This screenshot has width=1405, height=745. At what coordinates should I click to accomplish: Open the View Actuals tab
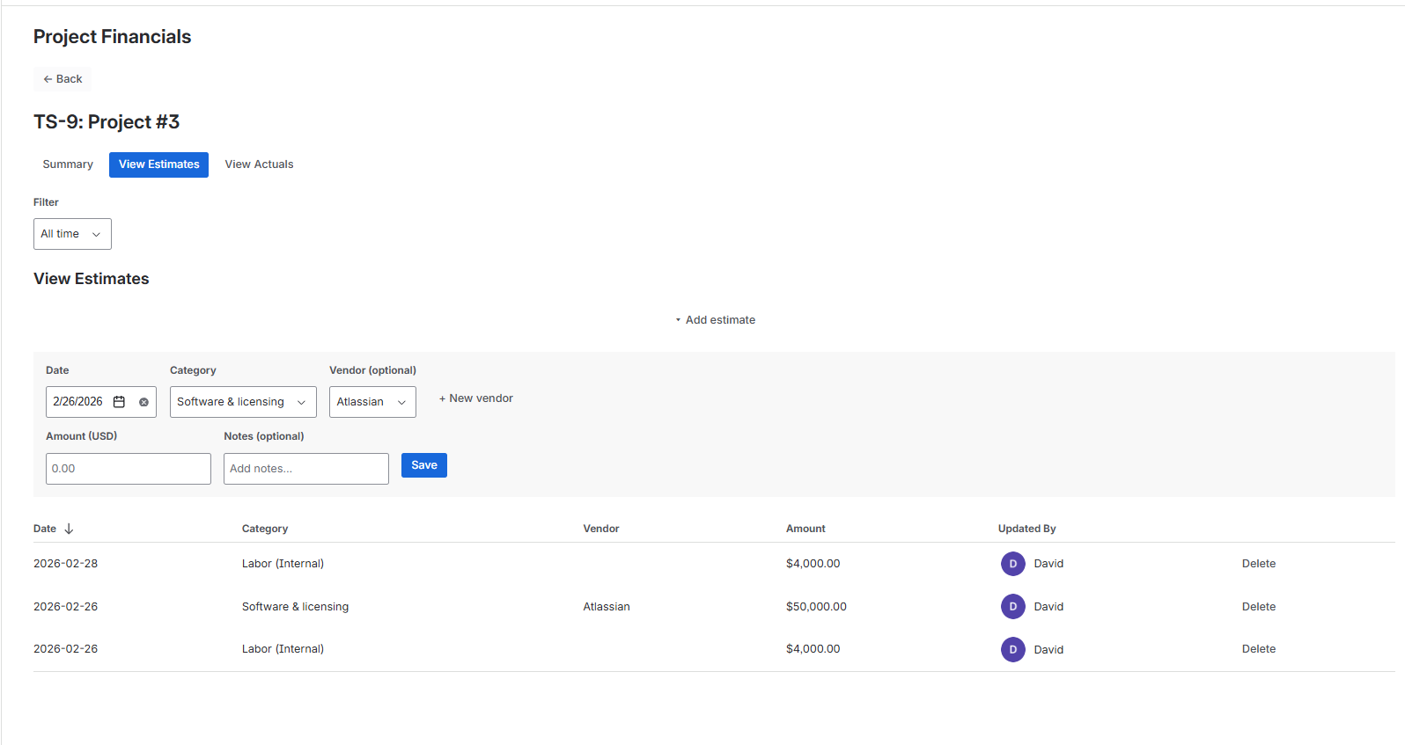click(x=259, y=164)
